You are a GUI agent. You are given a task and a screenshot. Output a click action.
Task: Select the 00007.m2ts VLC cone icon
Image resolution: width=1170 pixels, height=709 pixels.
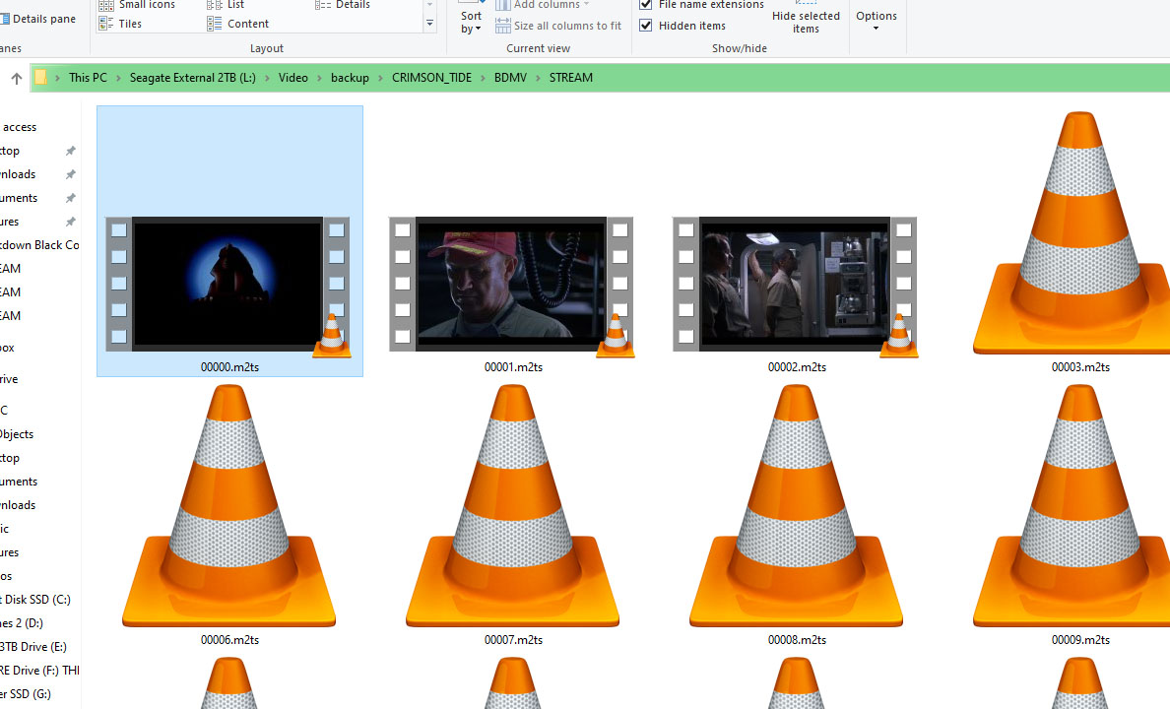pos(513,506)
